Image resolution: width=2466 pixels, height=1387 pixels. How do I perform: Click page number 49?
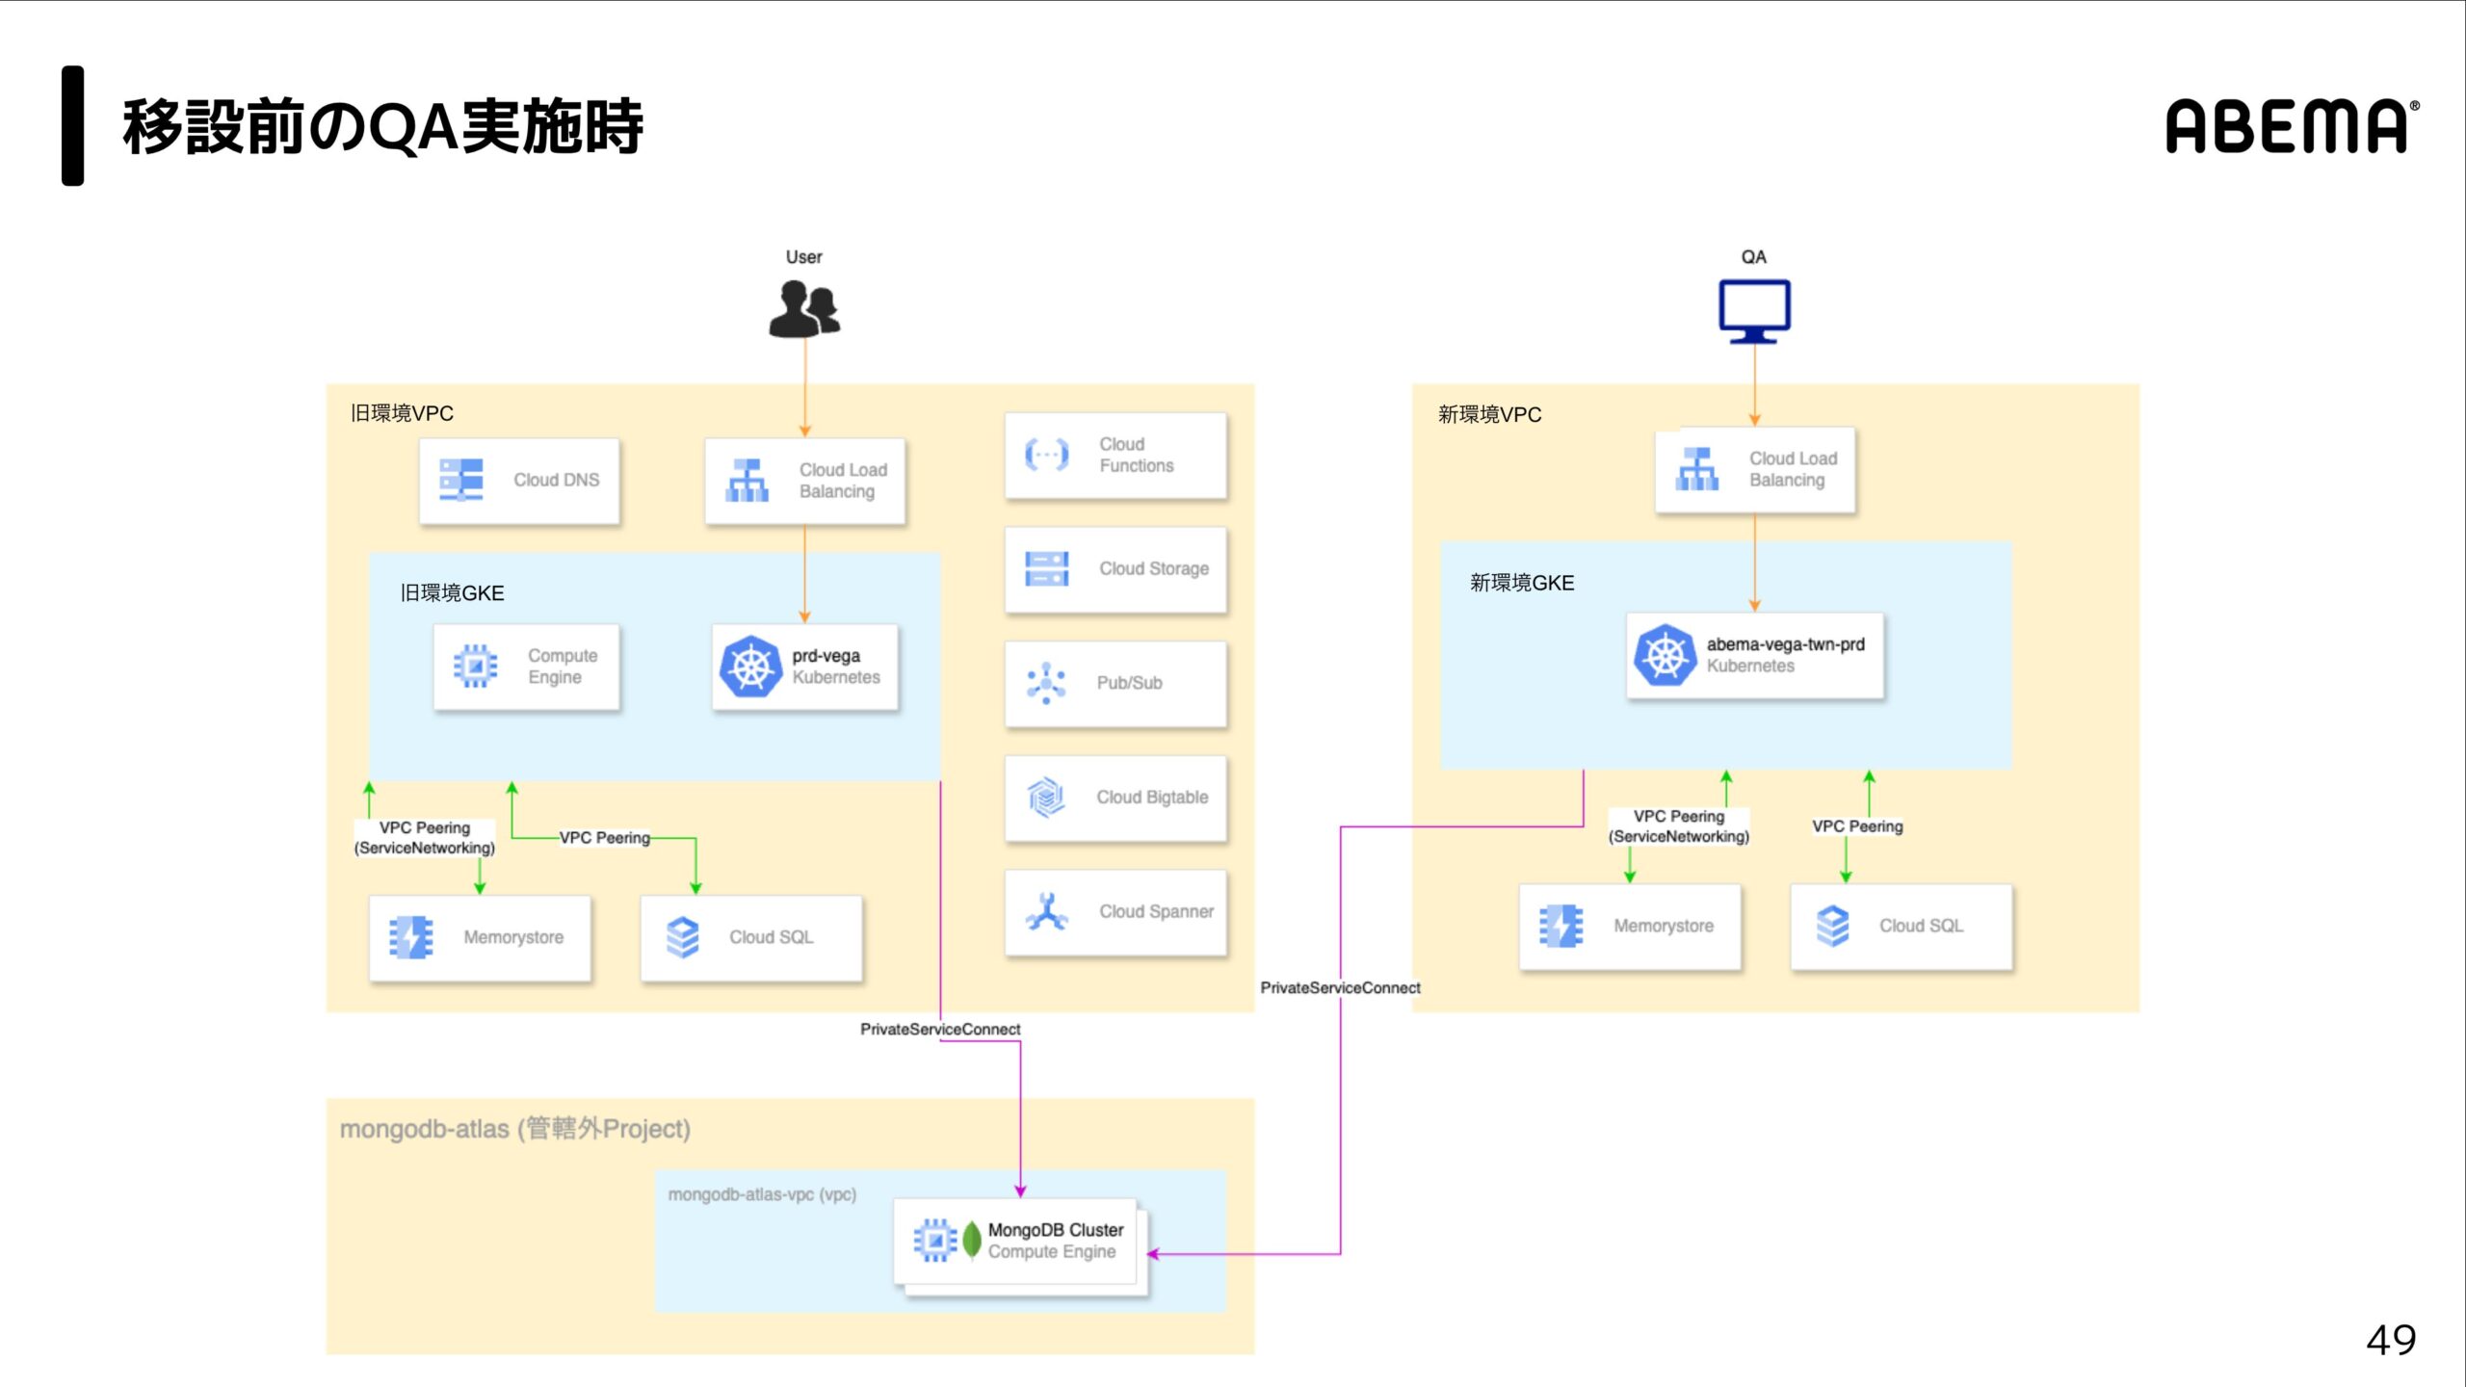(2390, 1340)
